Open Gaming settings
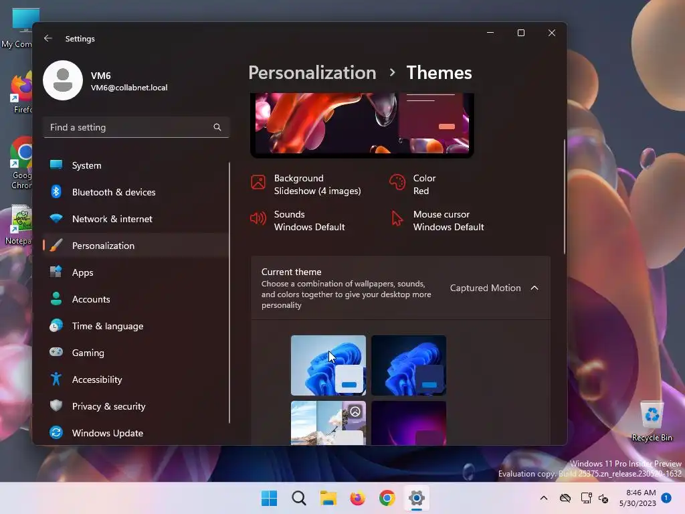This screenshot has width=685, height=514. tap(135, 353)
